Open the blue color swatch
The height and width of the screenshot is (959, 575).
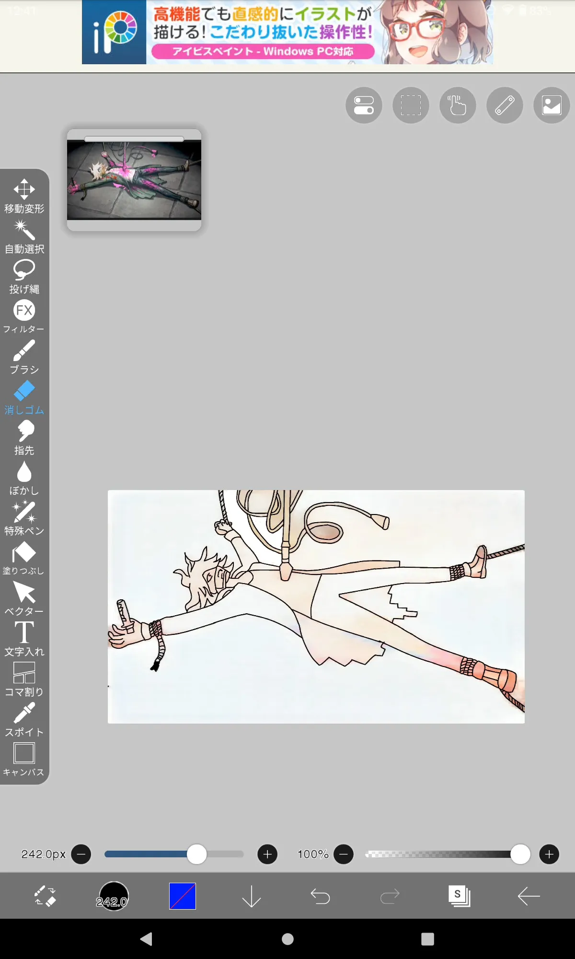click(183, 896)
